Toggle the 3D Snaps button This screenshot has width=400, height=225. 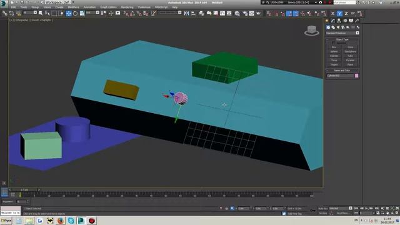tap(126, 13)
